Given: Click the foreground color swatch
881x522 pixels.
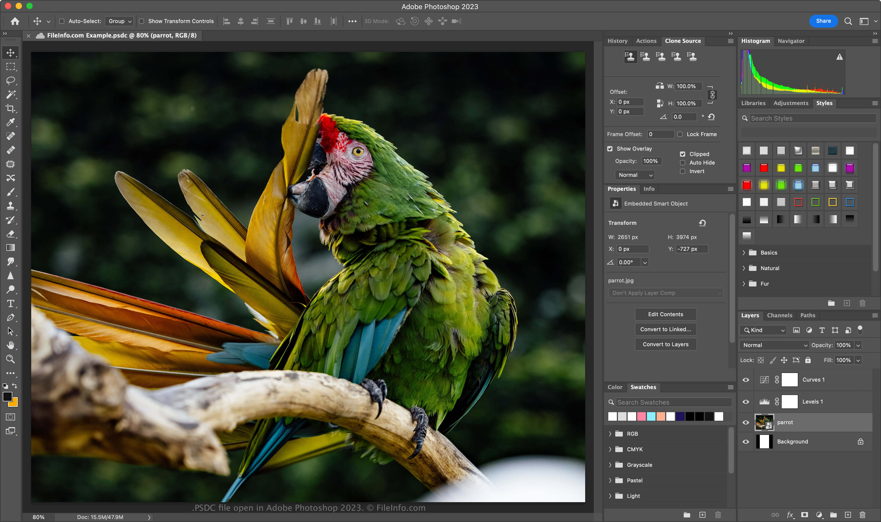Looking at the screenshot, I should coord(7,396).
